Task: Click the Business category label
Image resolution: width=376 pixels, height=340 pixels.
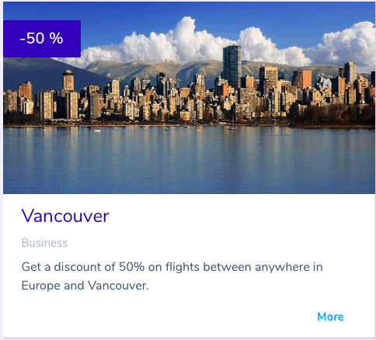Action: pos(44,243)
